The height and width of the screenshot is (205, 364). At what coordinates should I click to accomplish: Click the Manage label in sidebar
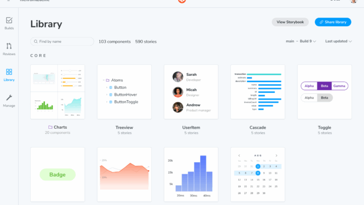[9, 105]
